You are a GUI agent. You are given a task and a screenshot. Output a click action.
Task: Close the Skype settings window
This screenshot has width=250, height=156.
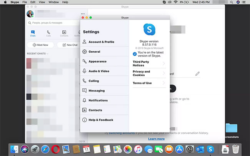point(83,18)
